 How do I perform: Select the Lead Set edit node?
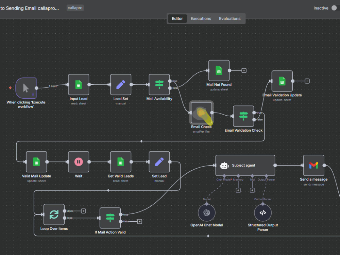[x=121, y=85]
